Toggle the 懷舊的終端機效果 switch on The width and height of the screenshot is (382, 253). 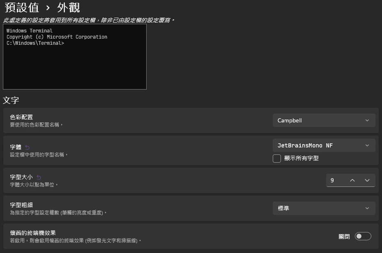pos(363,236)
